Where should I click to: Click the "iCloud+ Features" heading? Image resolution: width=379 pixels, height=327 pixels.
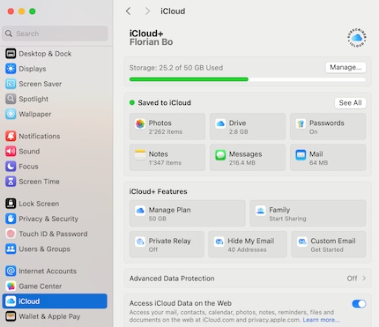coord(159,191)
